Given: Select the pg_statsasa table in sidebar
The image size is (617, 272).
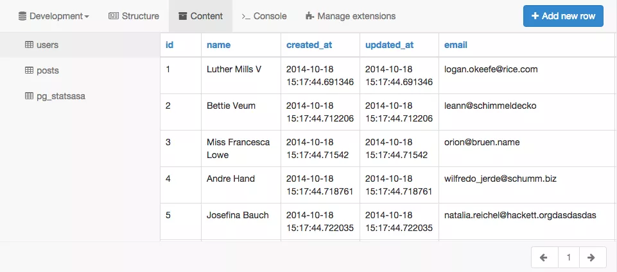Looking at the screenshot, I should pos(61,96).
